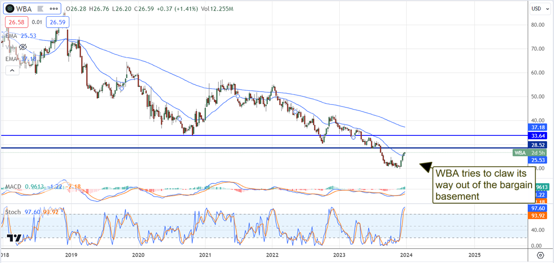Screen dimensions: 554x263
Task: Click the 2021 label on time axis
Action: click(205, 254)
